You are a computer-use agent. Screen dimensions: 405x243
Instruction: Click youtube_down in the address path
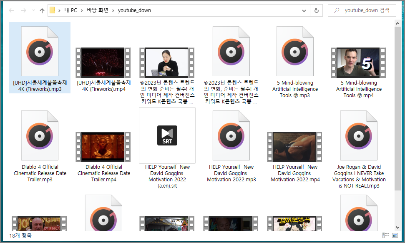coord(134,10)
